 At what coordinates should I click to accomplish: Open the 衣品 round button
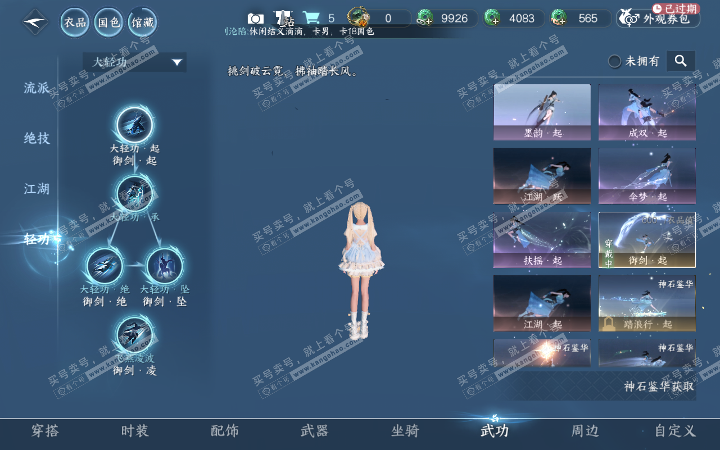75,22
